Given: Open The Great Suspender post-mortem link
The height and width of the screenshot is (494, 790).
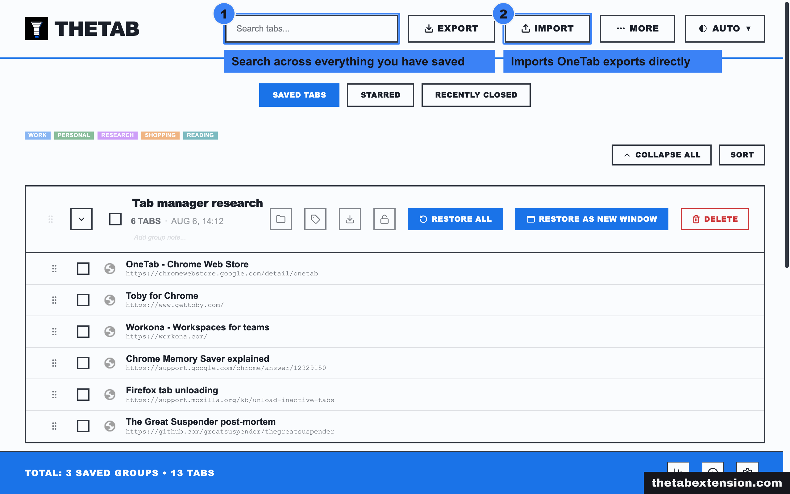Looking at the screenshot, I should (x=201, y=422).
